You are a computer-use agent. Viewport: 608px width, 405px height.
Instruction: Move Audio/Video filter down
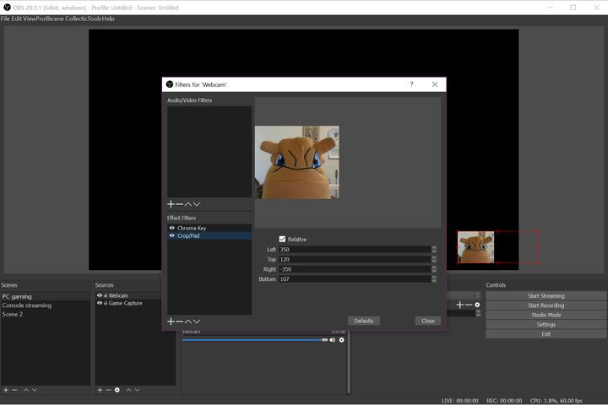click(x=197, y=204)
